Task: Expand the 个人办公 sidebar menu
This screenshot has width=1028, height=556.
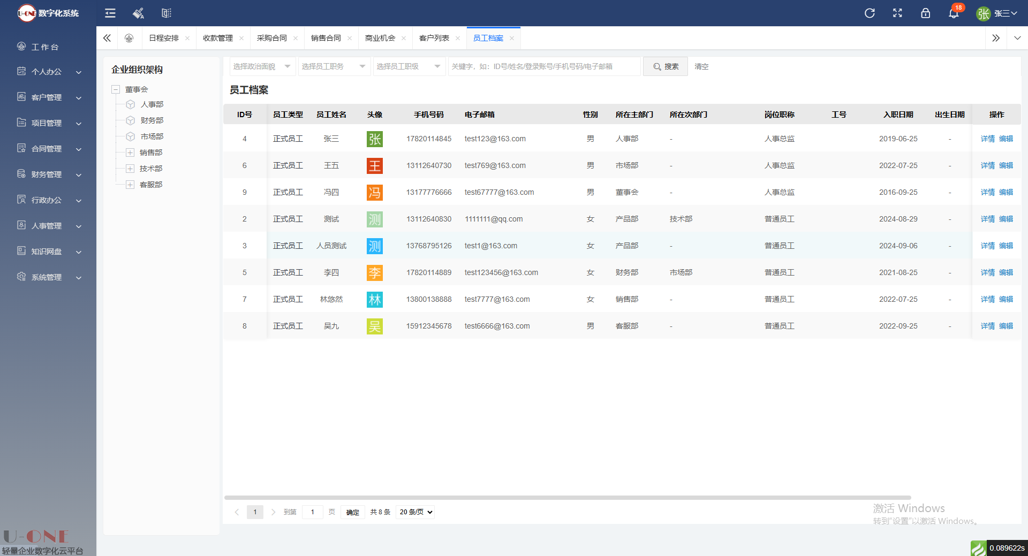Action: pyautogui.click(x=48, y=71)
